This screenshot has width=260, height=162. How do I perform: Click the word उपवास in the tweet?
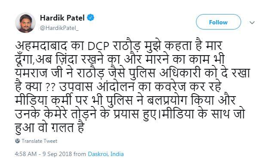[x=76, y=87]
